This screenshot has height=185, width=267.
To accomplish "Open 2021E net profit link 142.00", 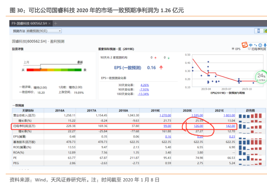I will click(x=230, y=126).
